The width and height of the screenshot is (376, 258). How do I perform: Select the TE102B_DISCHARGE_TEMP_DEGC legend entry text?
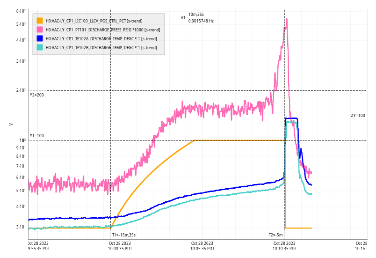tap(101, 47)
